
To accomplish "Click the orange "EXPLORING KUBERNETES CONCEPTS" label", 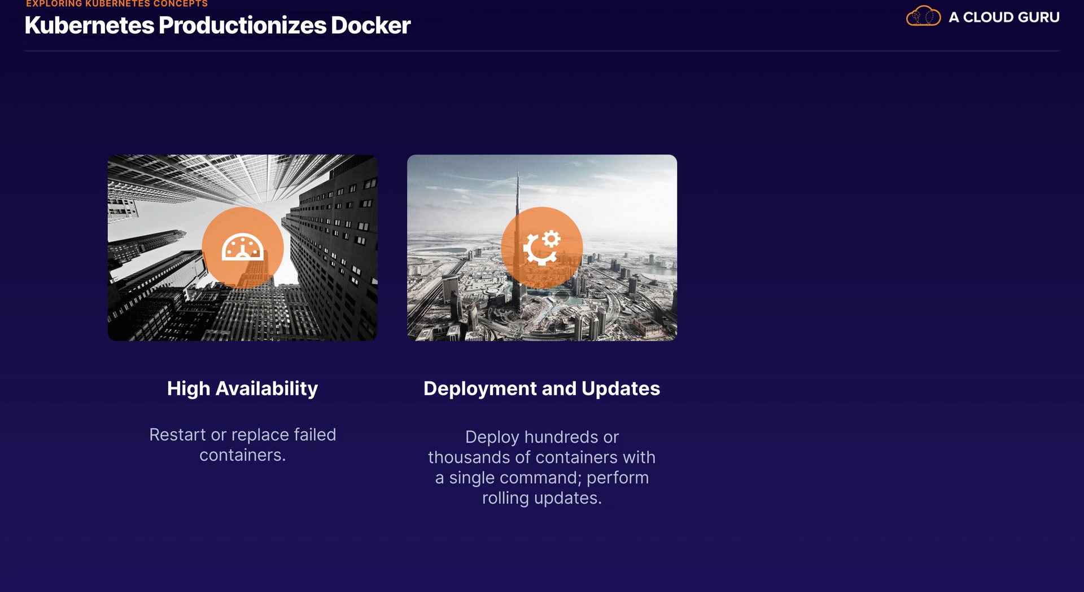I will click(117, 4).
